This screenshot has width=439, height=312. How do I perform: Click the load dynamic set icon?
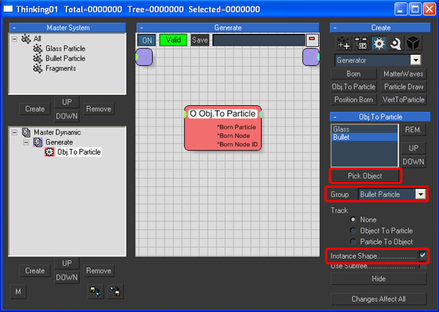pyautogui.click(x=95, y=292)
